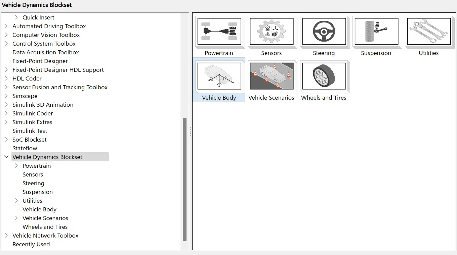Expand Fixed-Point Designer HDL Support arrow
Image resolution: width=457 pixels, height=255 pixels.
[x=6, y=70]
